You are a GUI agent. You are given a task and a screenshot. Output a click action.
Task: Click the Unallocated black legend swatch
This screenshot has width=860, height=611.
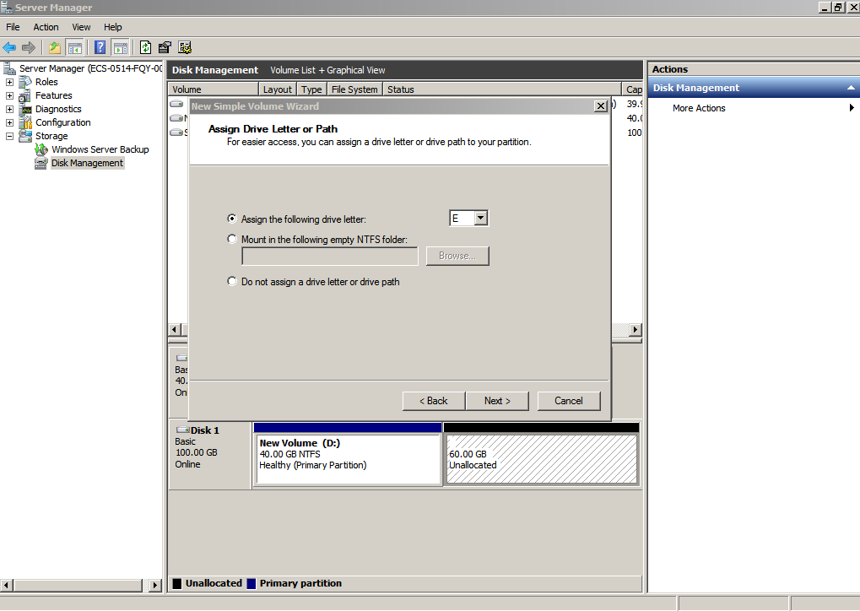pyautogui.click(x=177, y=584)
